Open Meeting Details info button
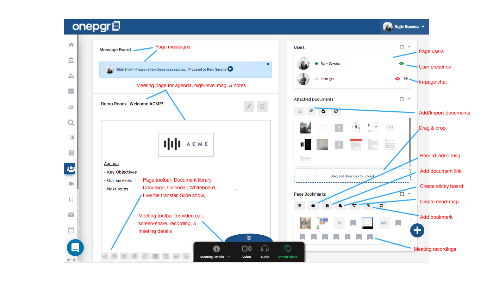The width and height of the screenshot is (493, 281). click(216, 249)
